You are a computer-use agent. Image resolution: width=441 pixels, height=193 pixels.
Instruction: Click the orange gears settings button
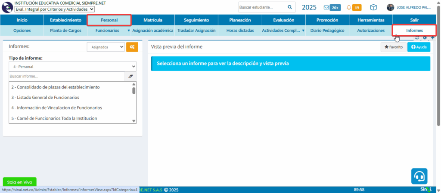132,47
